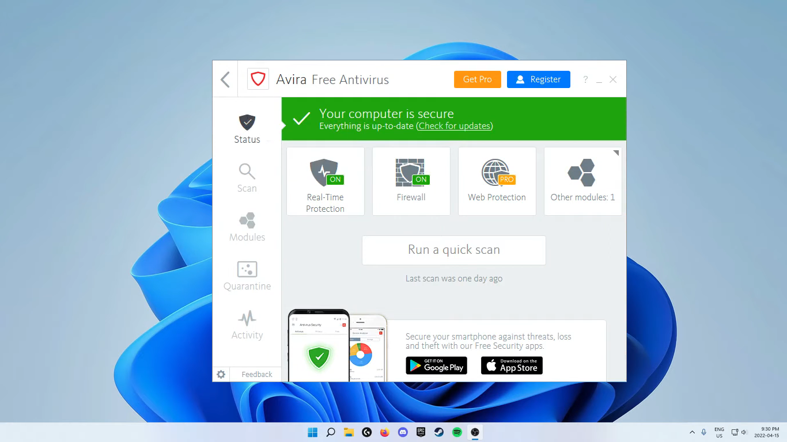Click the iPhone pie chart image

click(x=369, y=349)
